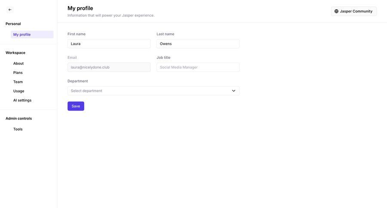Open AI settings
The image size is (387, 208).
pyautogui.click(x=22, y=100)
